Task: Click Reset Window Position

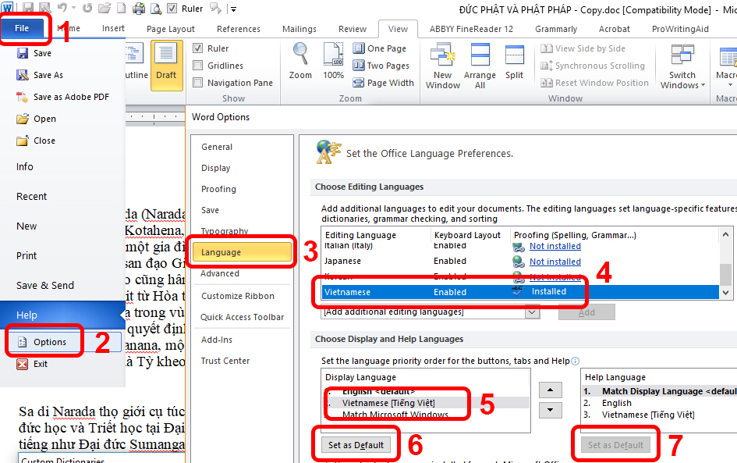Action: (594, 83)
